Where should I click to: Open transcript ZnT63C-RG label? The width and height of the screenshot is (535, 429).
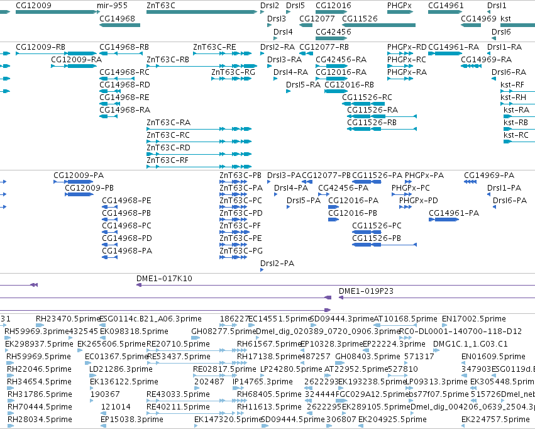click(233, 72)
